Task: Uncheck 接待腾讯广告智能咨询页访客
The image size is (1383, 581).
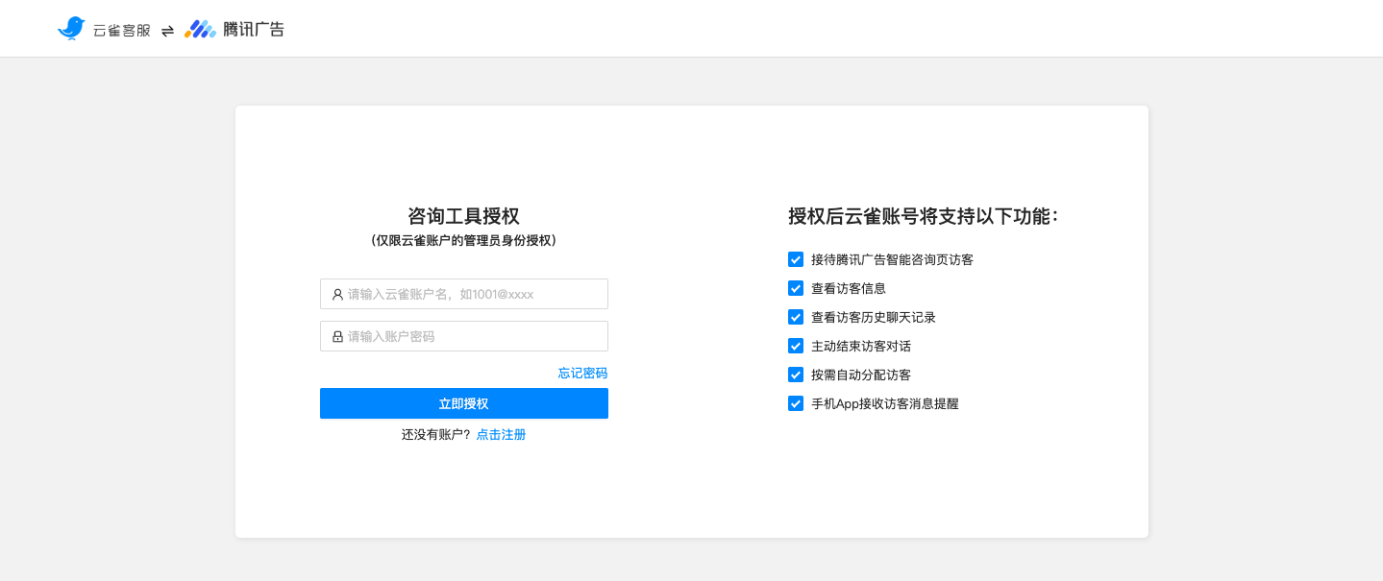Action: (x=796, y=259)
